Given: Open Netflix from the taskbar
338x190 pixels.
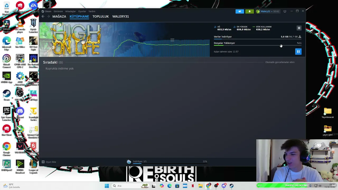Looking at the screenshot, I should pyautogui.click(x=193, y=186).
